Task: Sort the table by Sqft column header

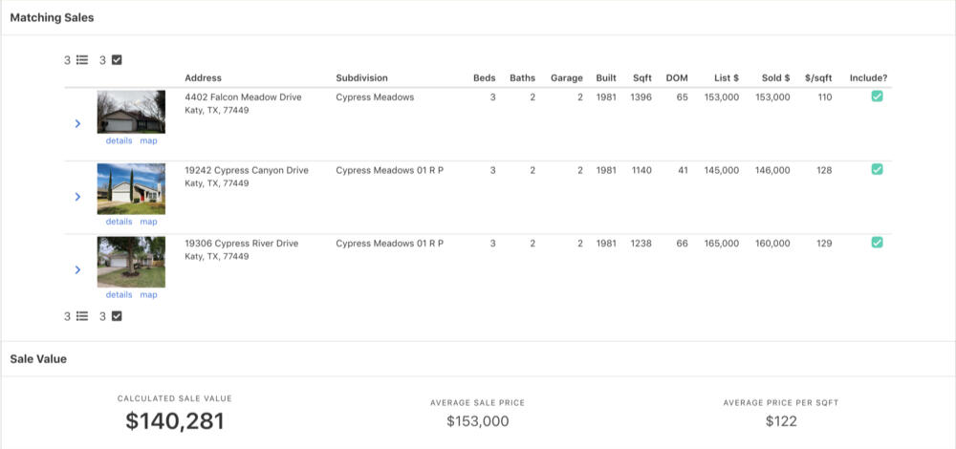Action: [x=641, y=77]
